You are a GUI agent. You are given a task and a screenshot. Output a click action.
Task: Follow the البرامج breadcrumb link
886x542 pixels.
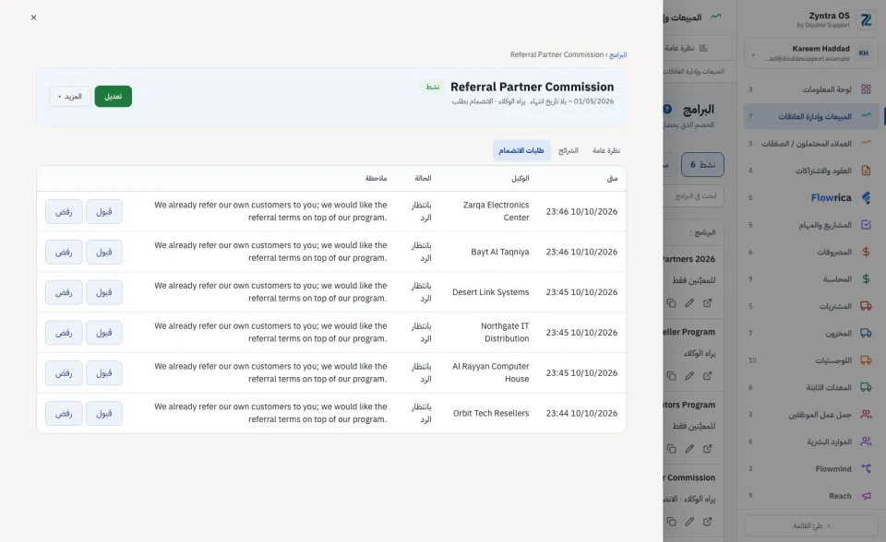tap(618, 54)
